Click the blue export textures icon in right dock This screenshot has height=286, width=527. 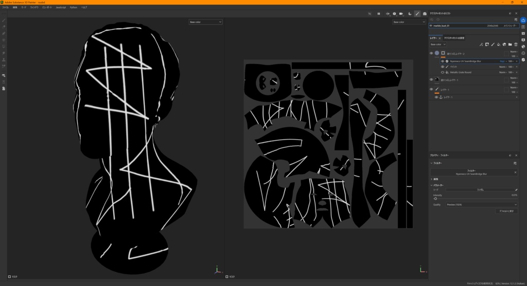pos(523,20)
